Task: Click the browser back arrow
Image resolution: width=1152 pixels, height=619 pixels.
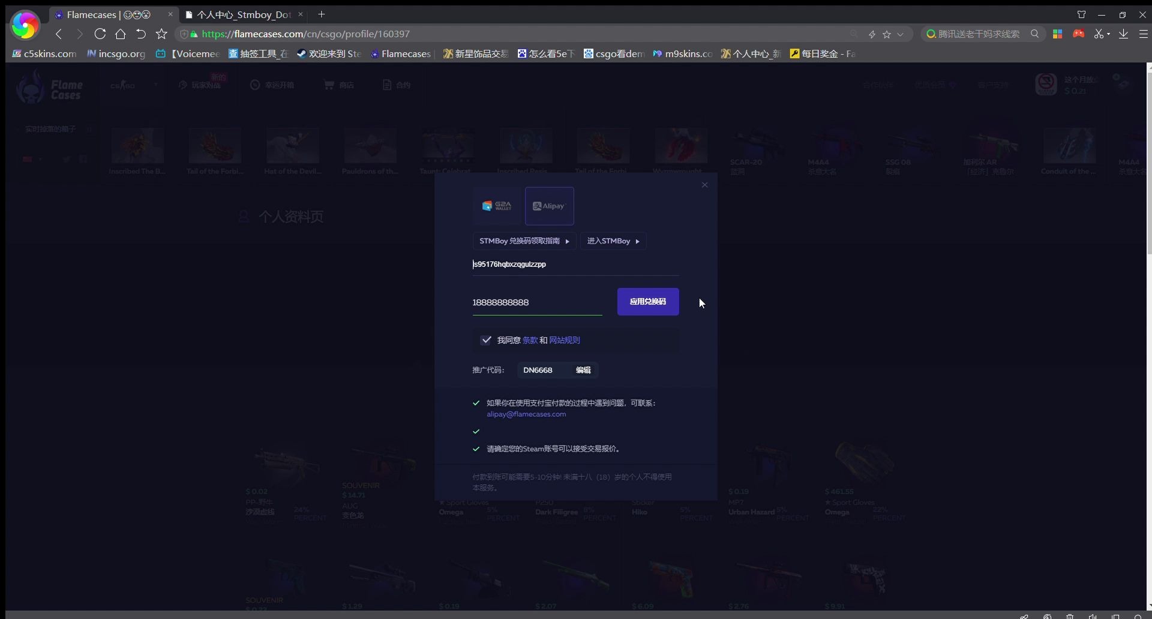Action: (59, 34)
